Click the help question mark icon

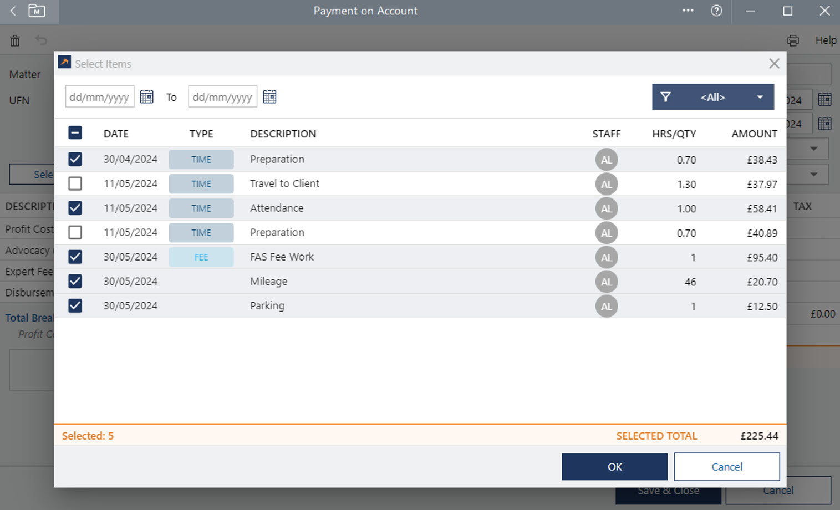(x=716, y=11)
